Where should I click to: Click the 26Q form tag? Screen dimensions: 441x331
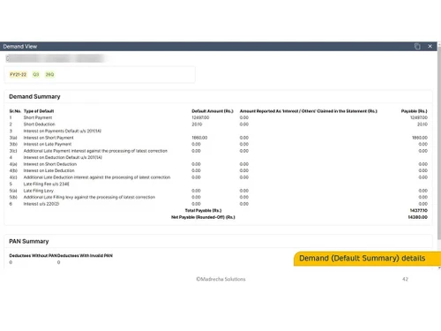click(x=49, y=74)
